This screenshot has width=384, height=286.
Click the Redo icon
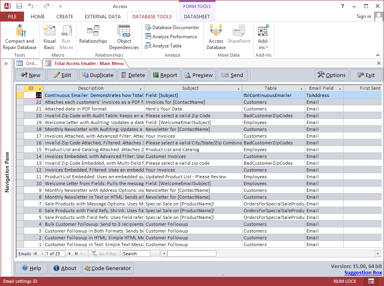[x=46, y=6]
